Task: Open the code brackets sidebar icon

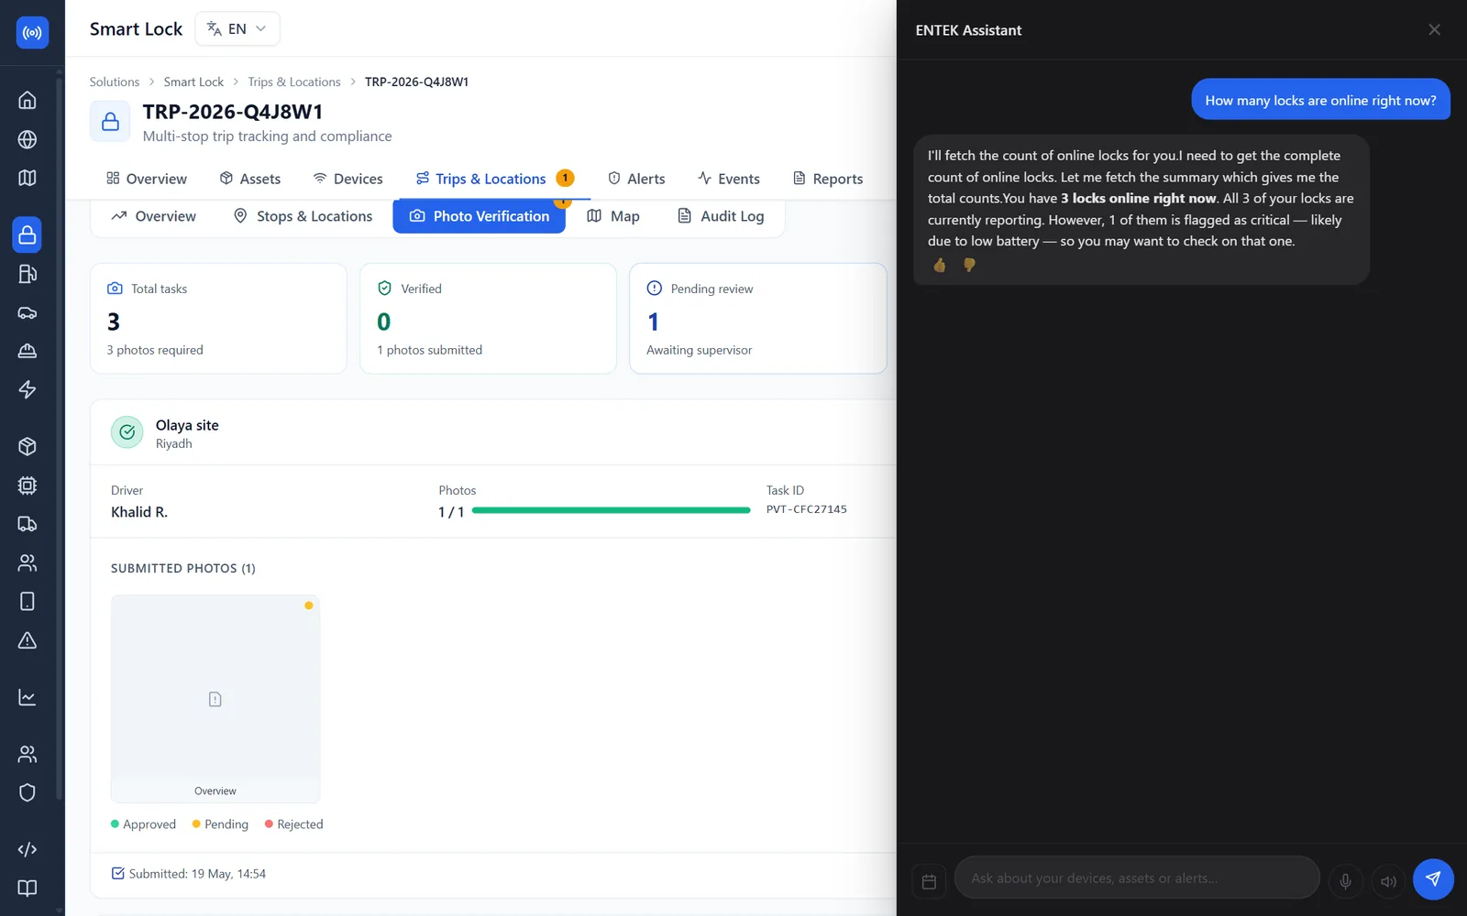Action: click(x=28, y=849)
